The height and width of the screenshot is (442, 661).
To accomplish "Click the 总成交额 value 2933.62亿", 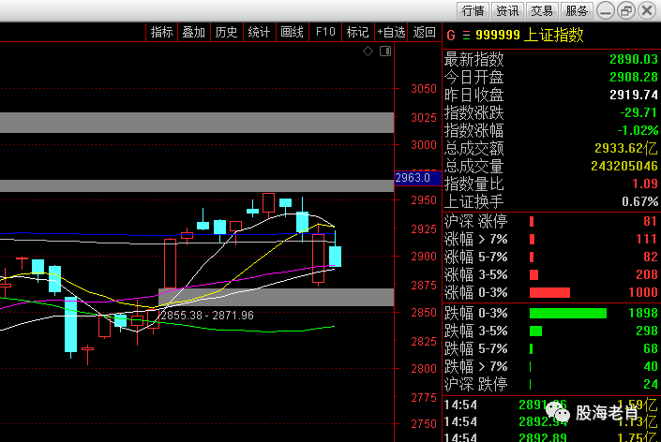I will (625, 148).
